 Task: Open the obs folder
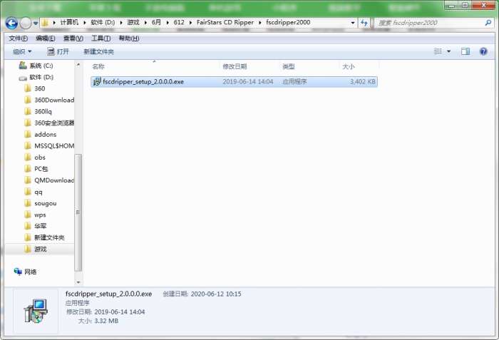[35, 158]
